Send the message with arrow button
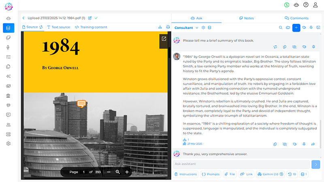 tap(316, 165)
